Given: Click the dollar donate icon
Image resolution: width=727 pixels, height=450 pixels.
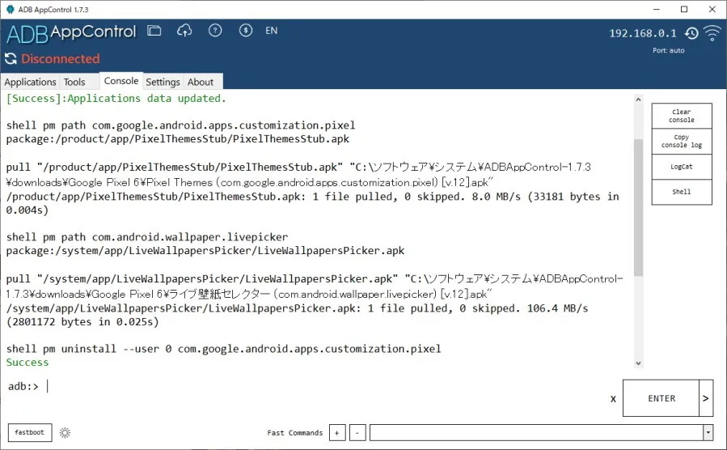Looking at the screenshot, I should coord(246,31).
